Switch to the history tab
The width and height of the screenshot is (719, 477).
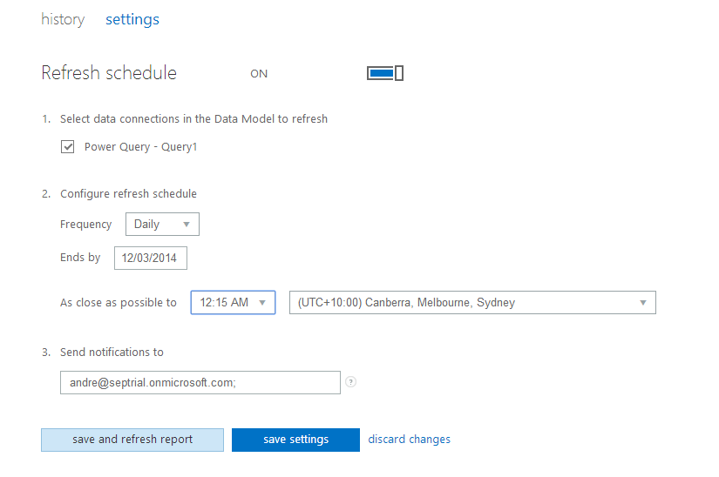(63, 19)
